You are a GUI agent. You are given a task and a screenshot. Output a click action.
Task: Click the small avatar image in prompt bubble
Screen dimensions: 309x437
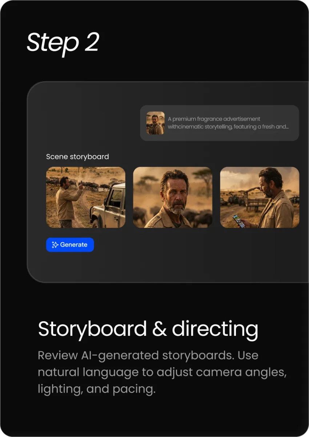tap(155, 123)
